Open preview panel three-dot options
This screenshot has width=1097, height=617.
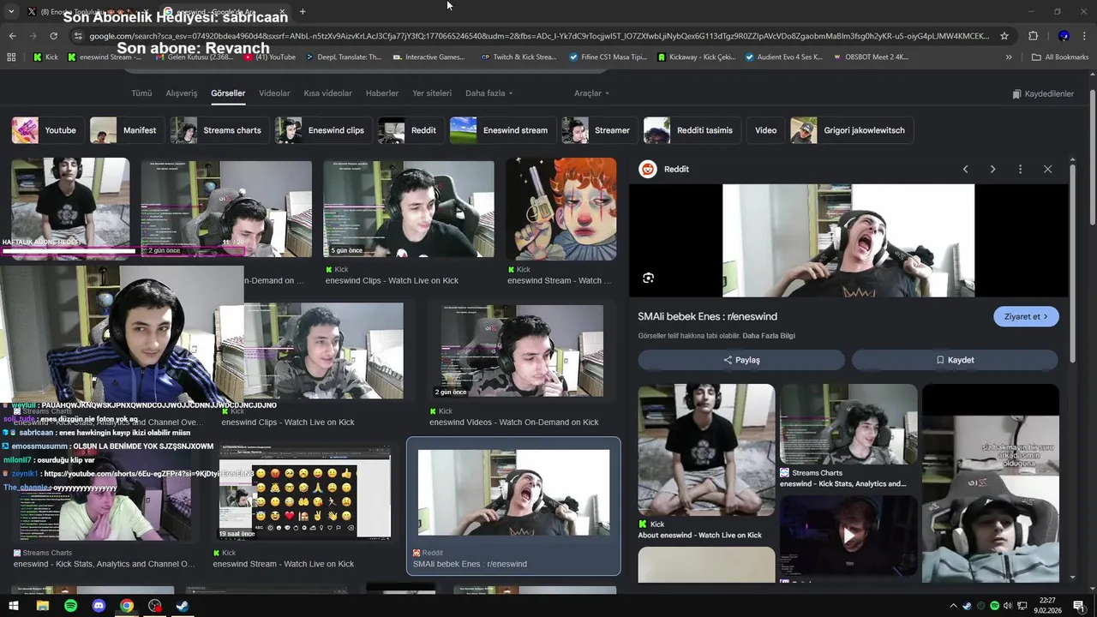point(1020,170)
